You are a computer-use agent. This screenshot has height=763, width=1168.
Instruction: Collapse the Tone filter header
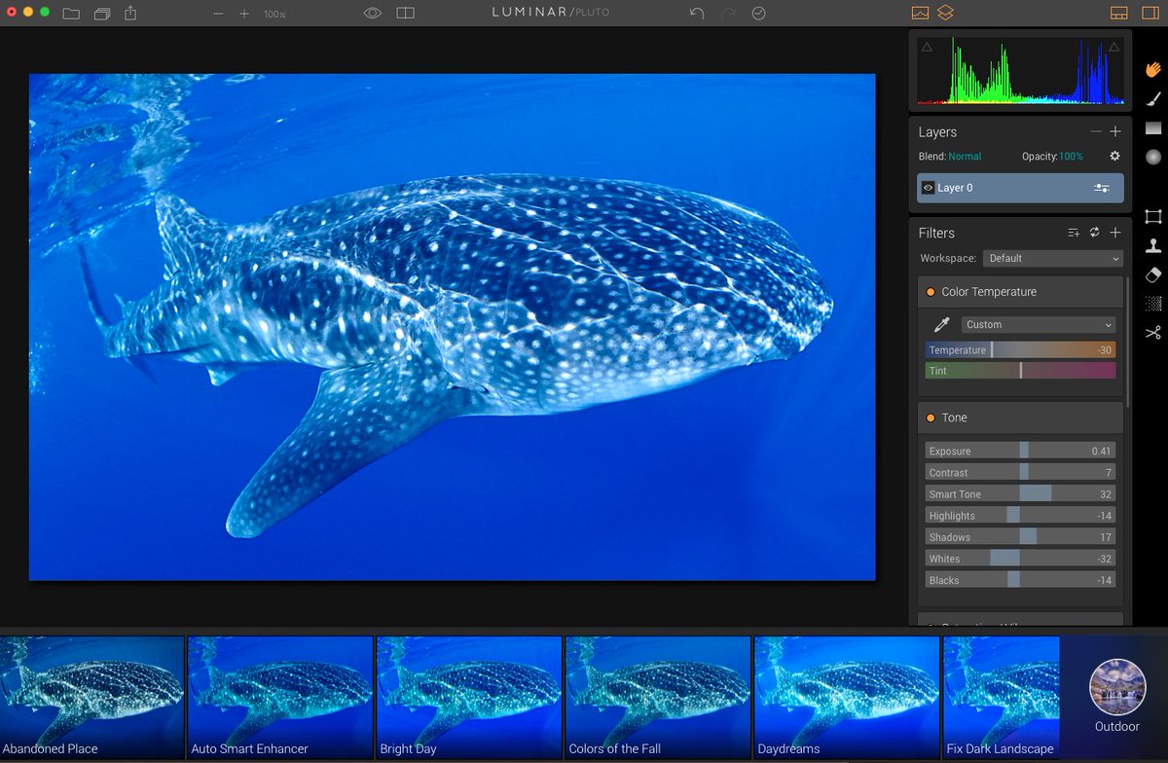(x=1020, y=418)
